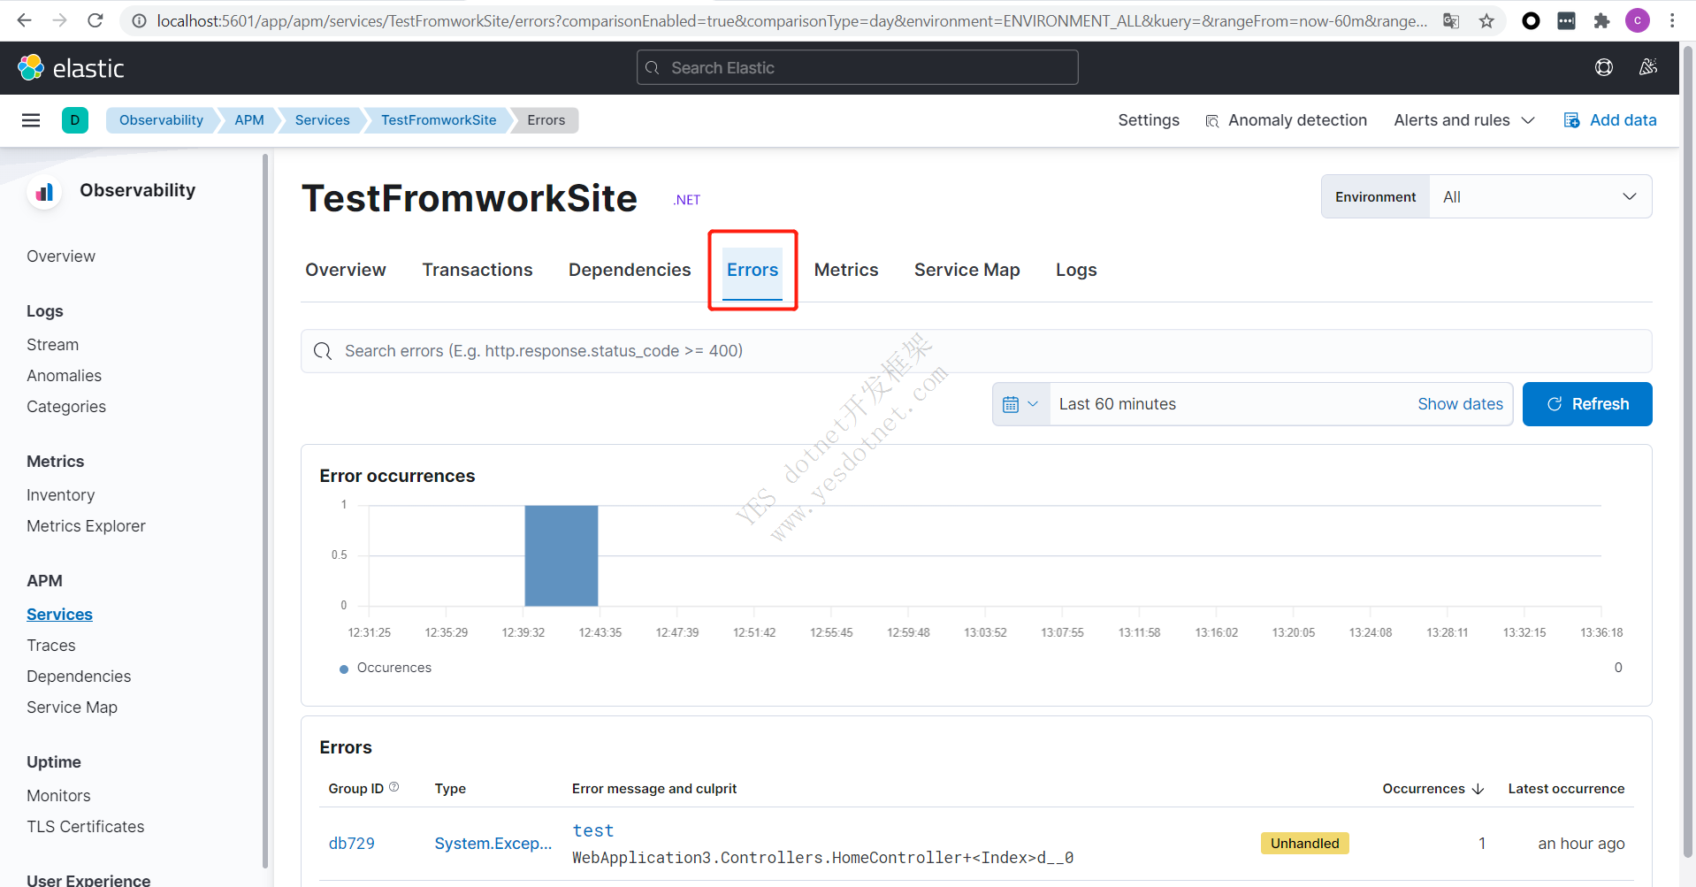This screenshot has height=887, width=1696.
Task: Open Inventory under Metrics
Action: pos(60,495)
